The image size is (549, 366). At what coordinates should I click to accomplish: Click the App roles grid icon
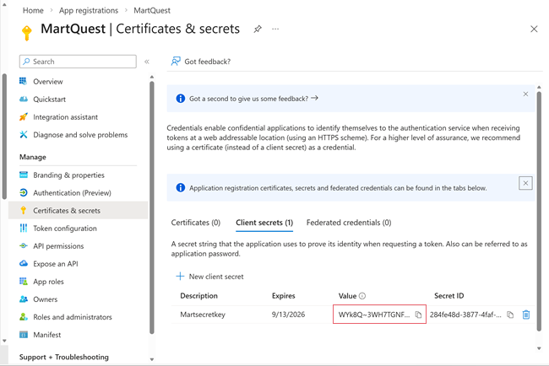coord(24,281)
